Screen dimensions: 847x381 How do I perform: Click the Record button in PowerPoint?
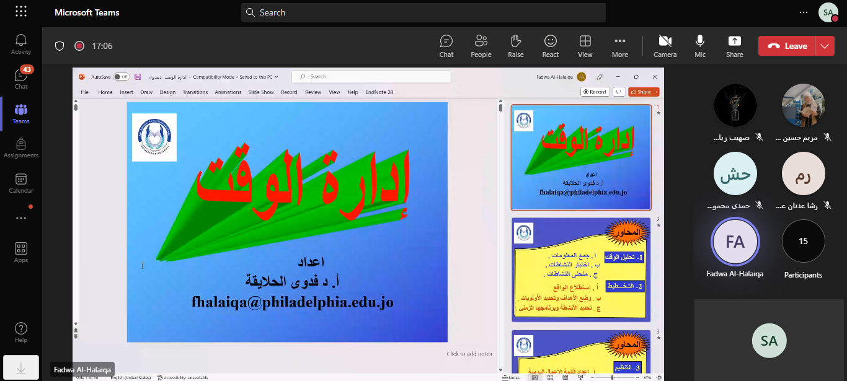coord(595,92)
